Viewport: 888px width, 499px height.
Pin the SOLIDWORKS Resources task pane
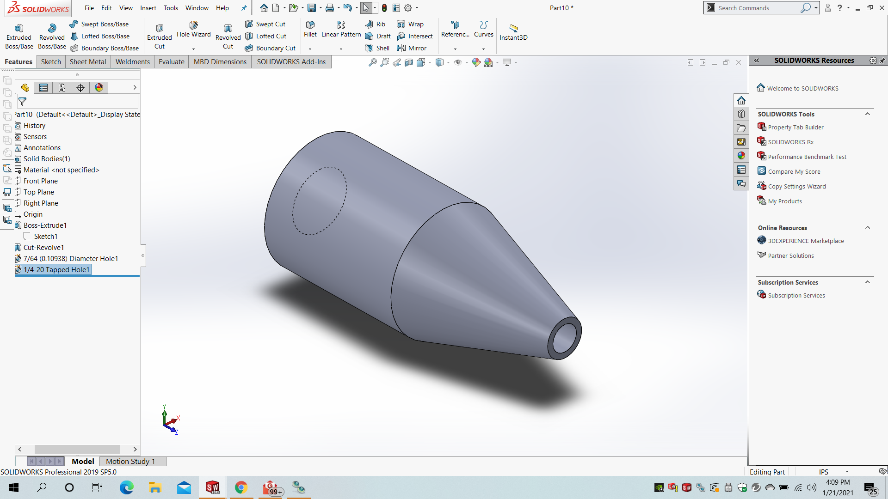point(882,61)
